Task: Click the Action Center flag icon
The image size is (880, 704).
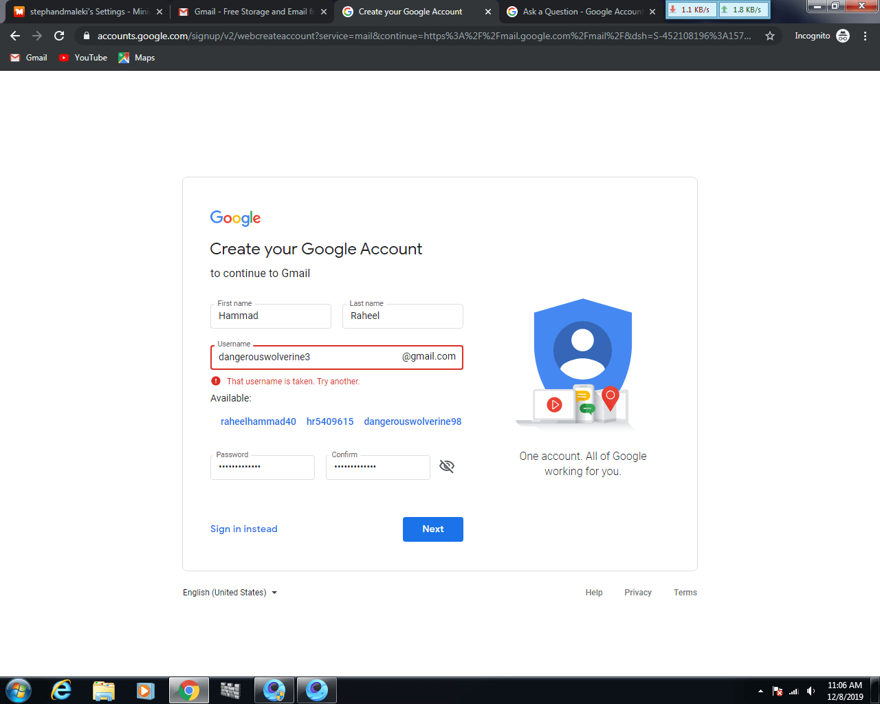Action: click(778, 691)
